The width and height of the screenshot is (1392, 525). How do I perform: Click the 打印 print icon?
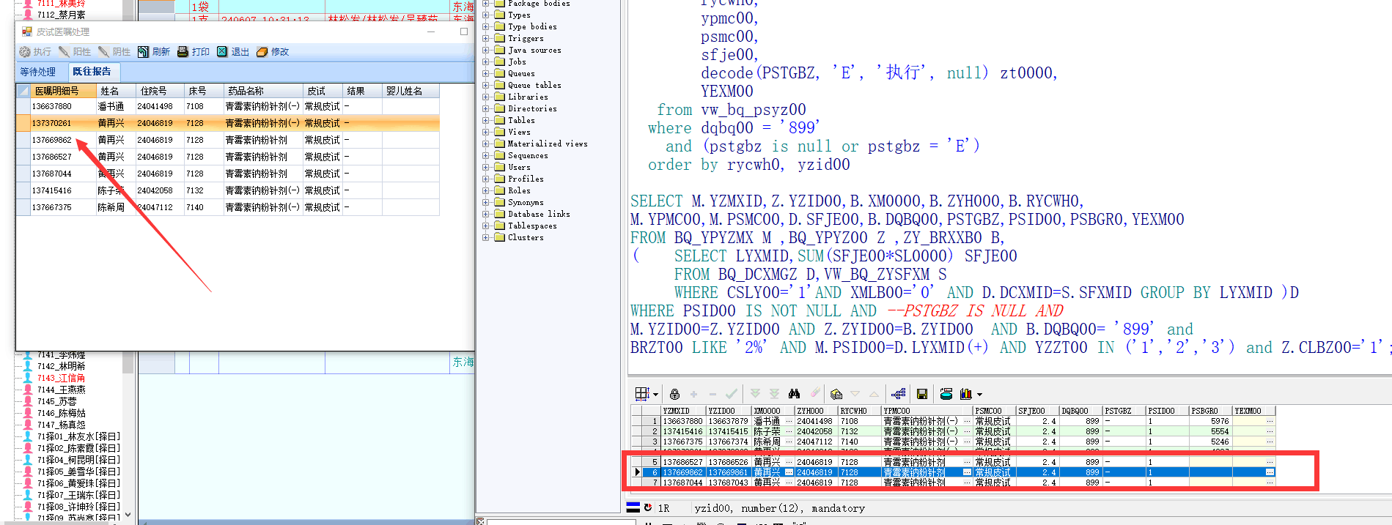pos(183,52)
